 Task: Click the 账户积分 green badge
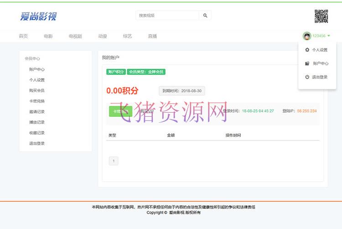coord(116,72)
